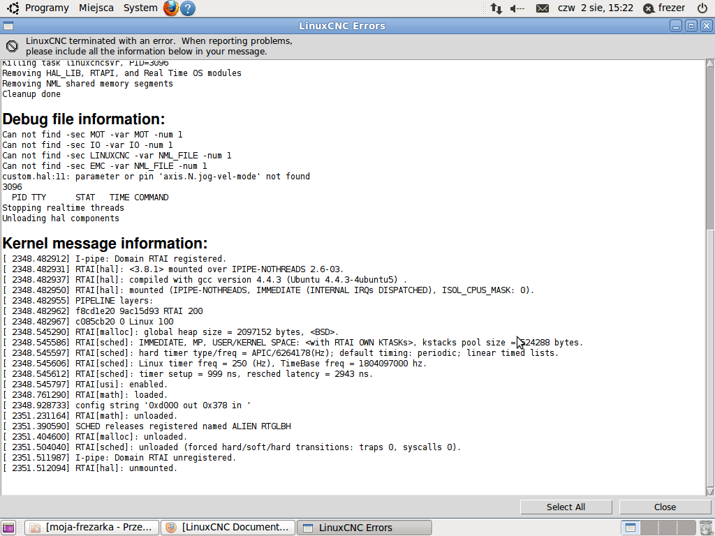Click the 'config string' kernel line
Image resolution: width=715 pixels, height=536 pixels.
[126, 405]
